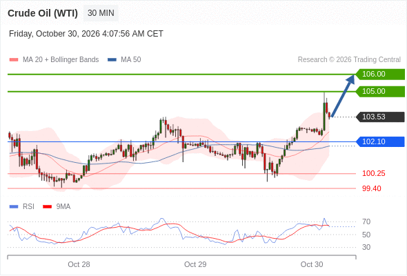This screenshot has width=407, height=276.
Task: Click the 103.53 current price marker
Action: point(380,117)
